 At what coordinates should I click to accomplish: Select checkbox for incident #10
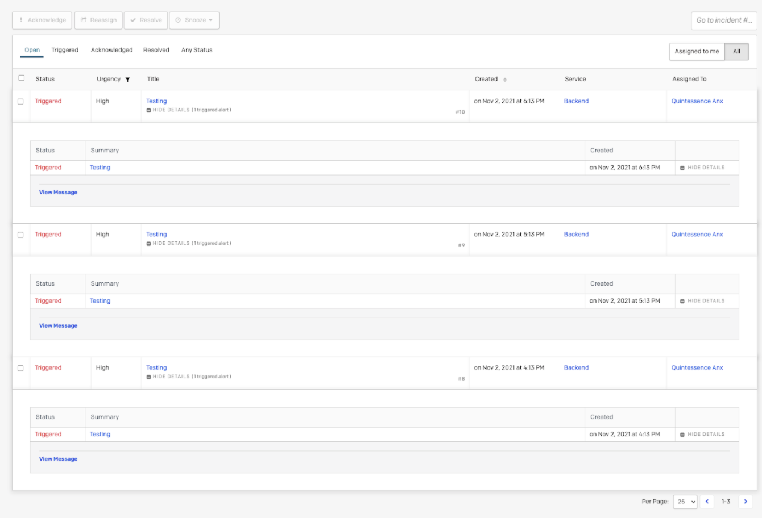tap(20, 102)
